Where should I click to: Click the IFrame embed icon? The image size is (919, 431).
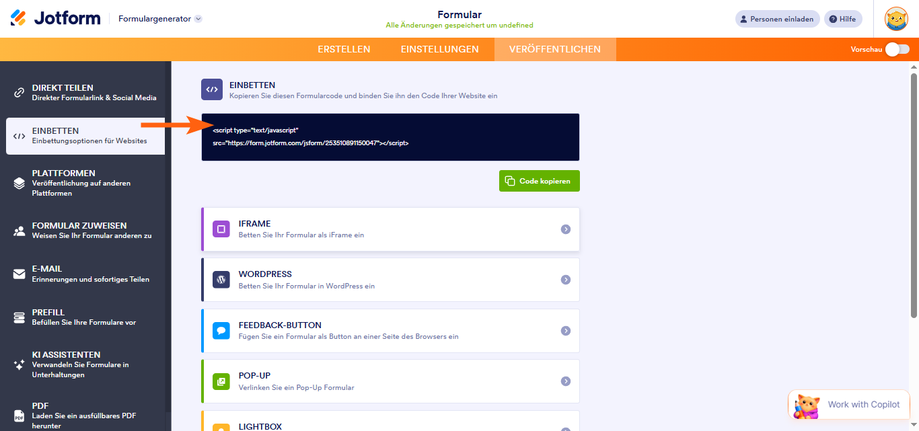(x=221, y=229)
